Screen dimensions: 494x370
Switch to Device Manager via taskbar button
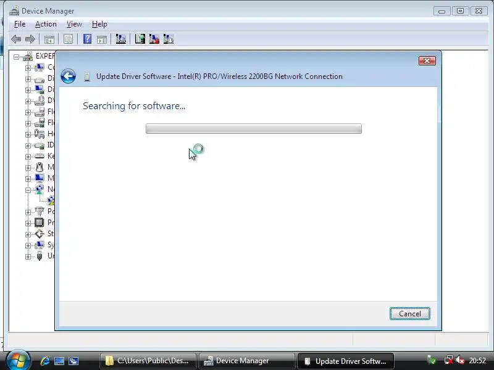coord(246,361)
